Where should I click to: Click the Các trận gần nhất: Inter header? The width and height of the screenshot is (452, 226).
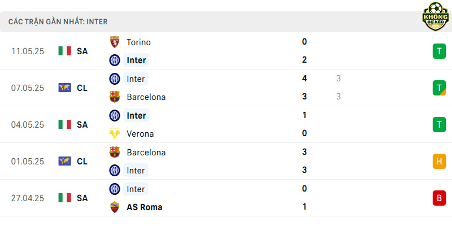(58, 22)
